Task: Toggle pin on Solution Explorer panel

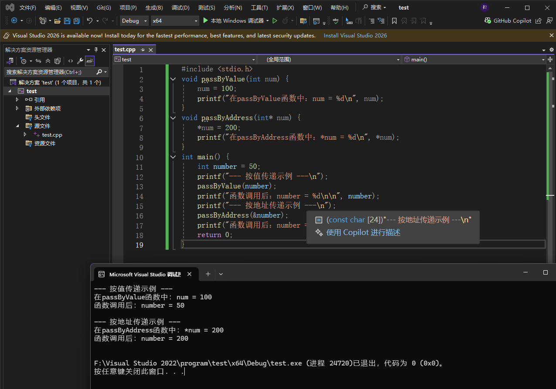Action: point(96,50)
